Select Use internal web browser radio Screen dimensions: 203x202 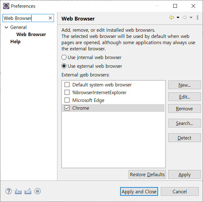[64, 57]
